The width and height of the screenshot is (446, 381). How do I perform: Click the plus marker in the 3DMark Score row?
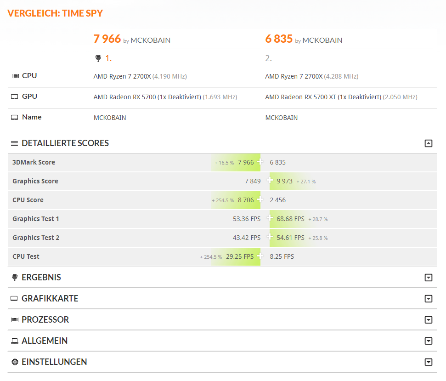click(260, 162)
